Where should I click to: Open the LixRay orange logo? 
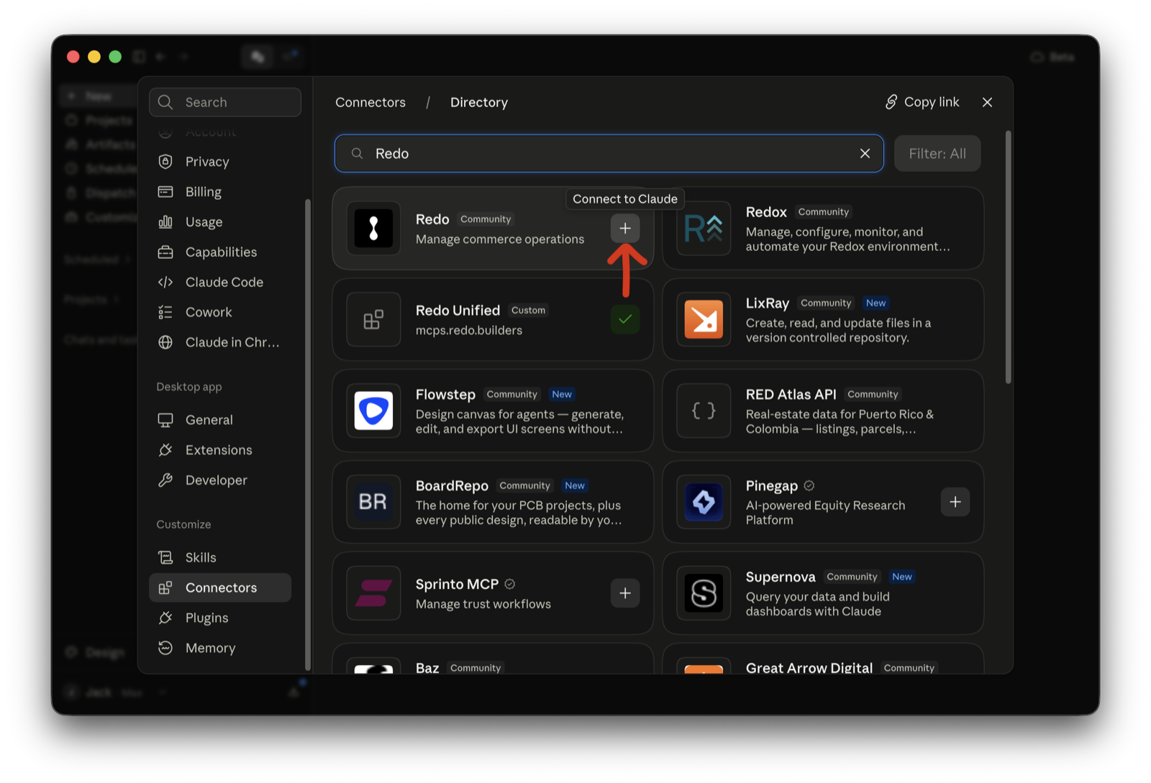pyautogui.click(x=704, y=320)
